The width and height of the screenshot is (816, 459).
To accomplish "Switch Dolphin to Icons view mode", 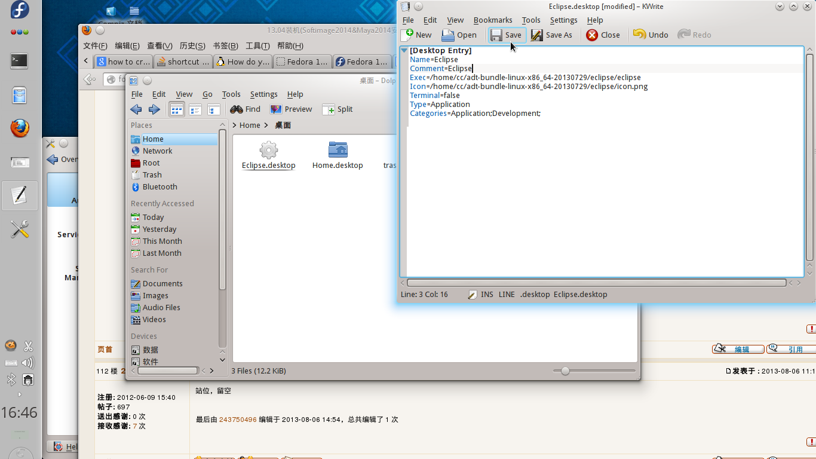I will tap(176, 109).
